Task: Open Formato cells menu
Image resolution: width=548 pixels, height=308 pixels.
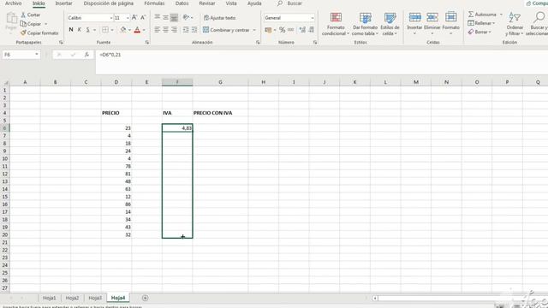Action: pos(451,24)
